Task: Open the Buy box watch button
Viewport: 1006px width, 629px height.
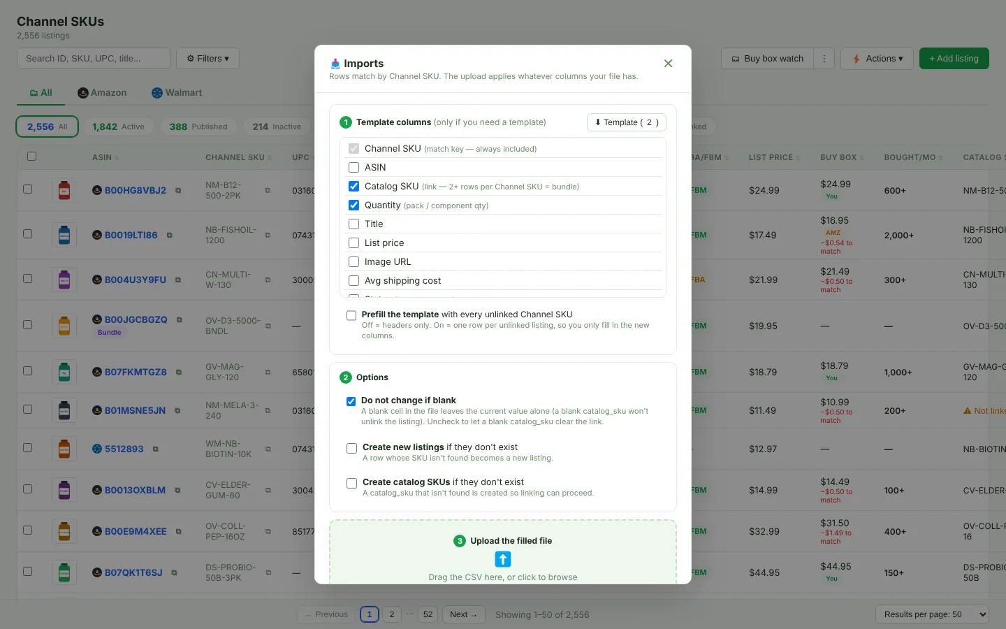Action: click(767, 59)
